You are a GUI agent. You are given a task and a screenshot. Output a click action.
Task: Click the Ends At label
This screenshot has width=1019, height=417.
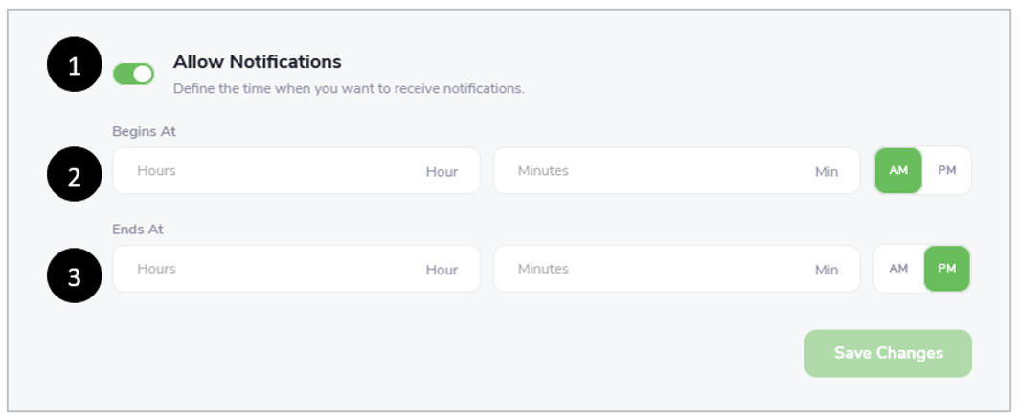[x=138, y=230]
